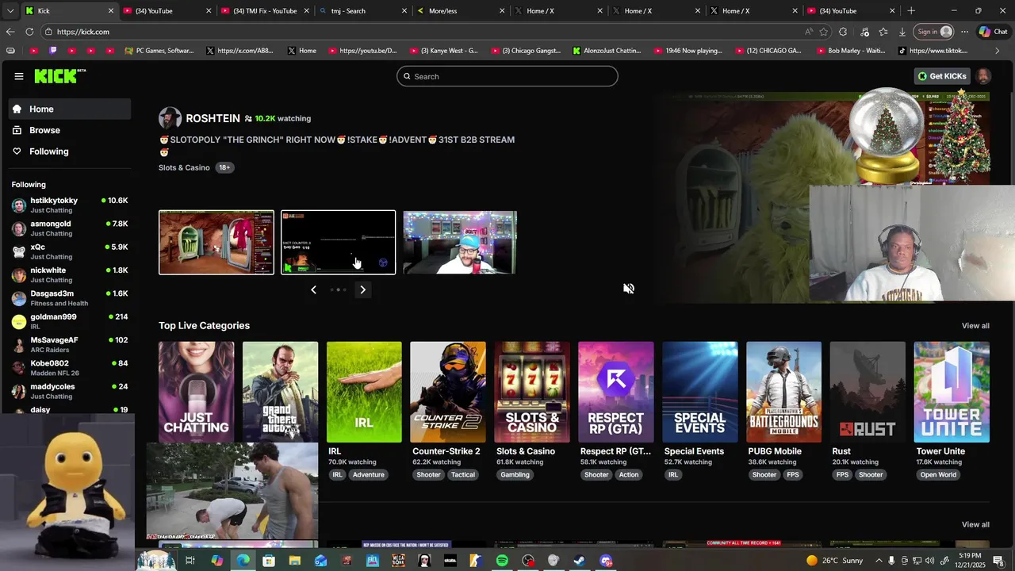Open Tower Unite category card
Image resolution: width=1015 pixels, height=571 pixels.
tap(952, 392)
